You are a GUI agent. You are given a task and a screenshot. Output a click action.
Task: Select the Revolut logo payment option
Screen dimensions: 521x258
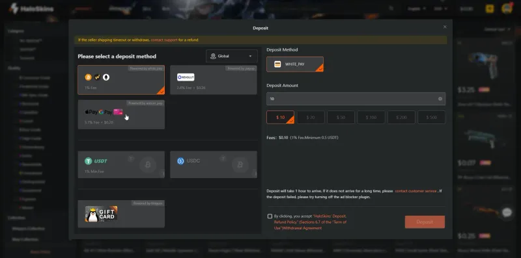coord(186,77)
